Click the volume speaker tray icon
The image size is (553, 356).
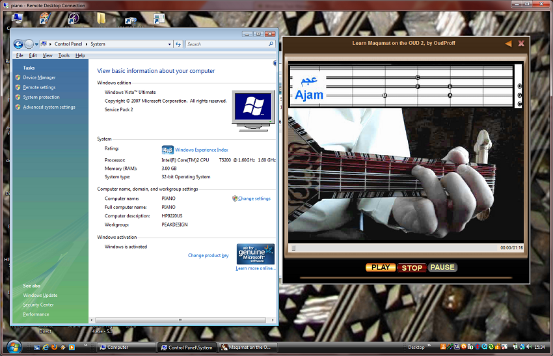529,347
